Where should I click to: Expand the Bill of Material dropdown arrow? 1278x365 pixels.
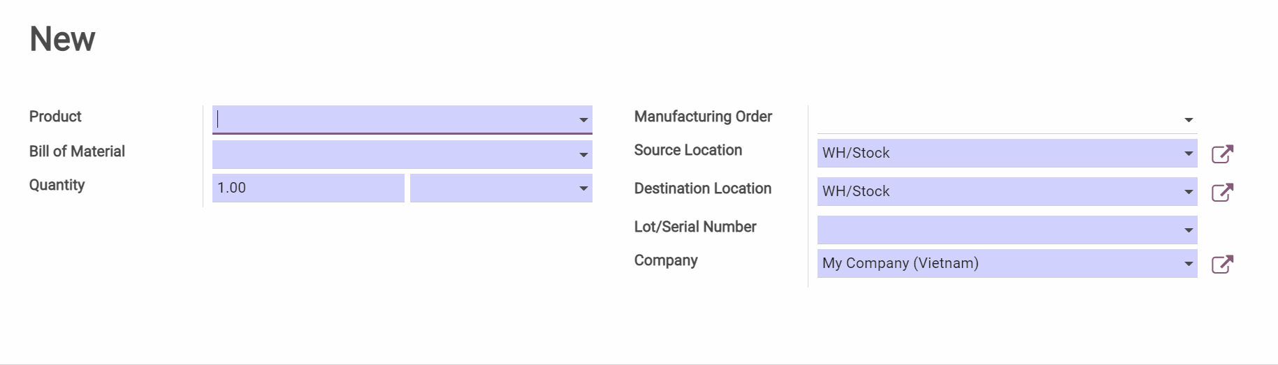pos(583,155)
